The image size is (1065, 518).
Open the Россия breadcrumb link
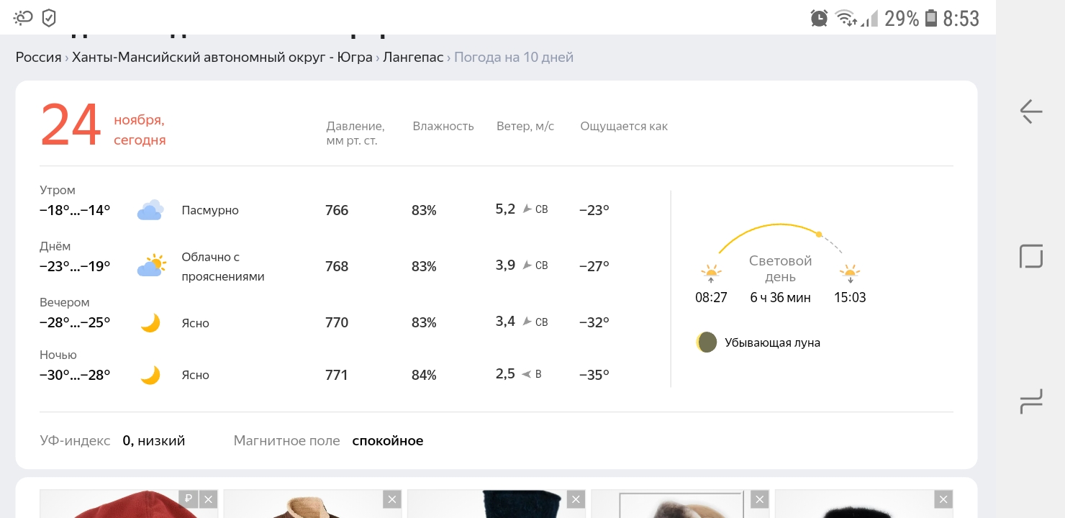pos(39,58)
